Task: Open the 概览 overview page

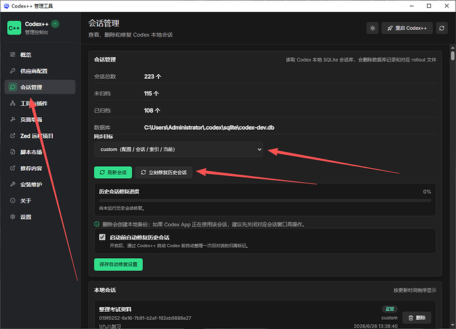Action: point(40,54)
